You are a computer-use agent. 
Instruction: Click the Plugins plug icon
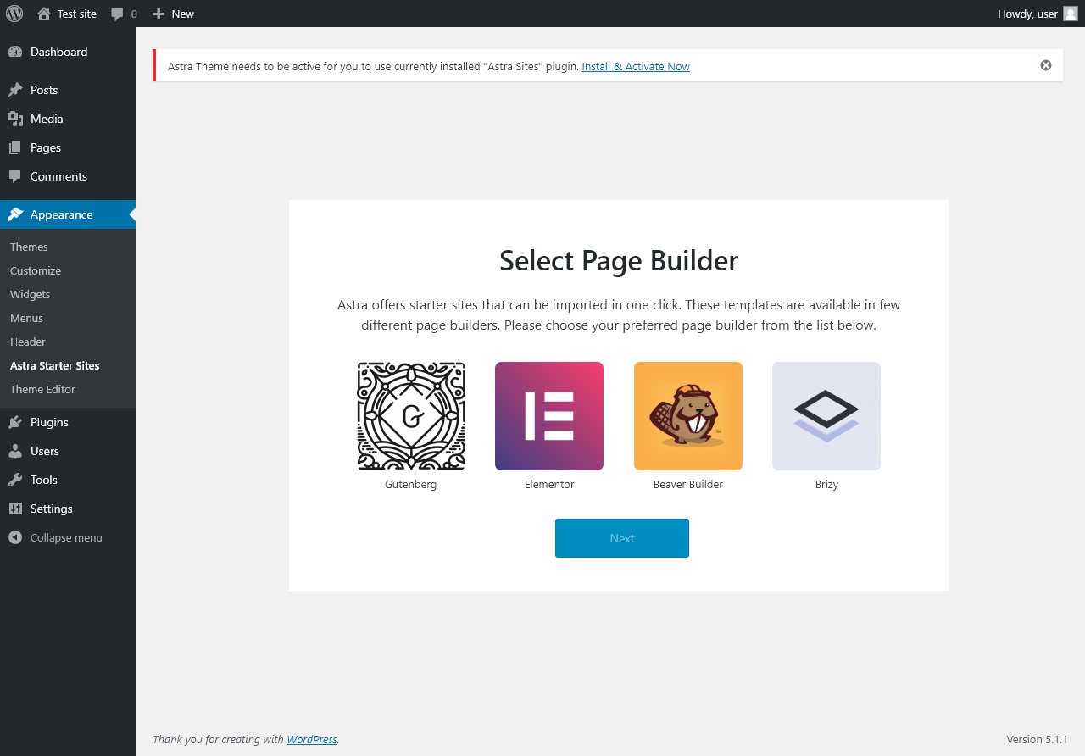(x=15, y=422)
